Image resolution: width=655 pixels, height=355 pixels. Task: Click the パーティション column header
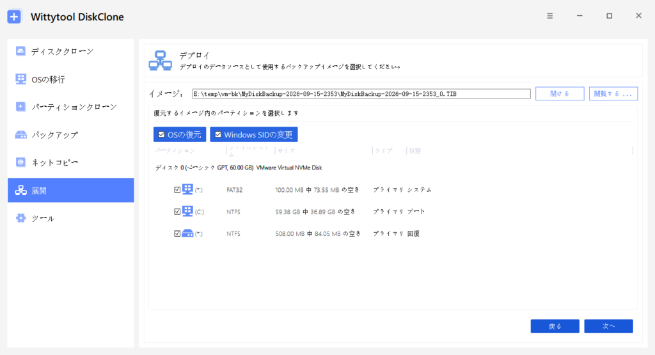pyautogui.click(x=175, y=151)
